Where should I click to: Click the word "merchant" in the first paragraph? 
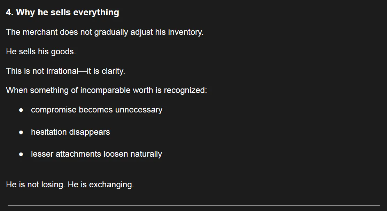[x=40, y=32]
